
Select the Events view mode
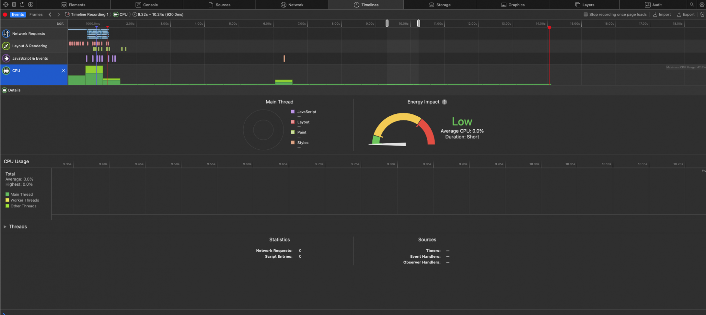click(18, 14)
